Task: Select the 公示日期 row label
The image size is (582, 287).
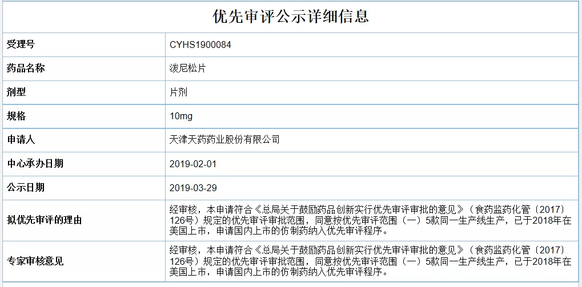Action: [x=25, y=188]
